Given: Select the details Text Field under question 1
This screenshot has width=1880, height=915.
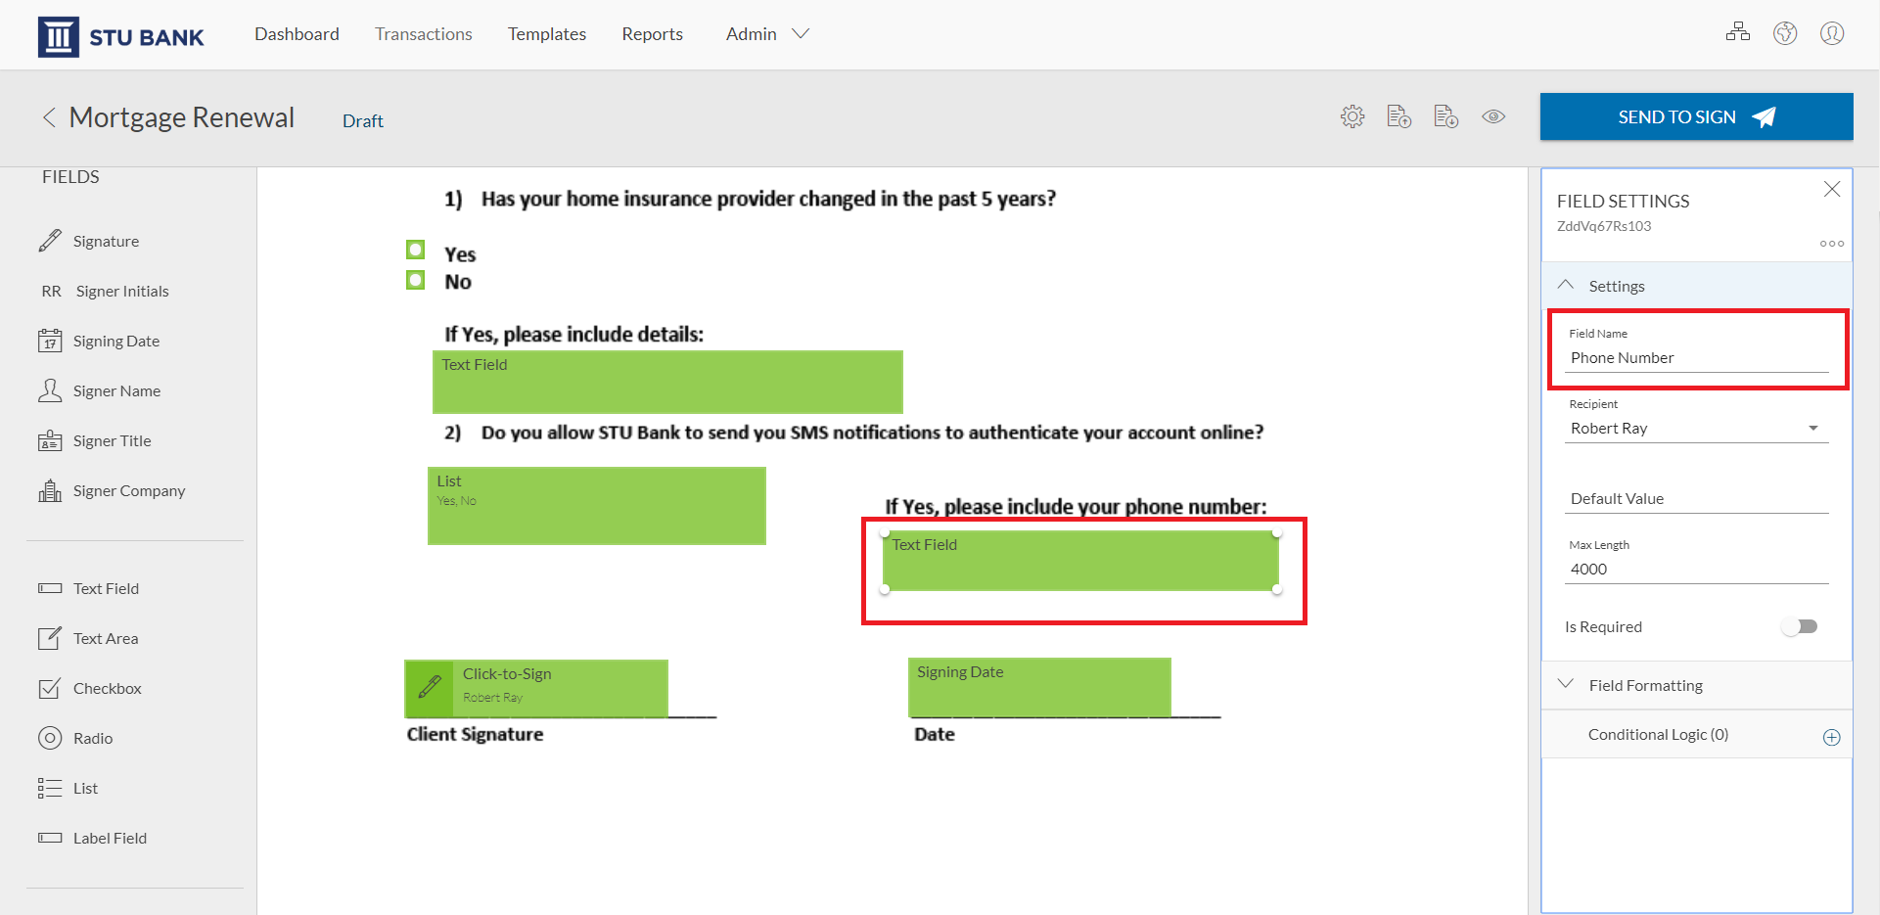Looking at the screenshot, I should click(x=667, y=382).
